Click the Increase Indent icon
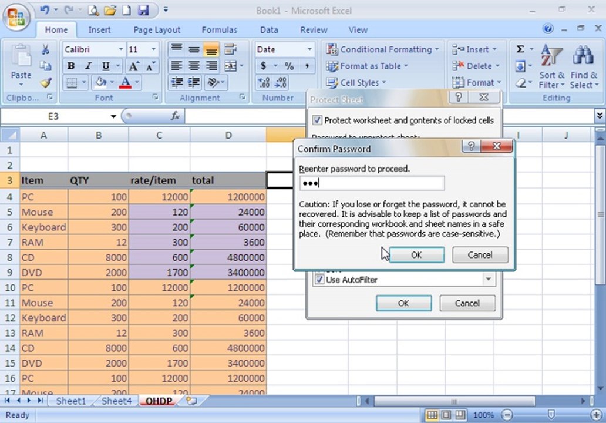 coord(194,82)
